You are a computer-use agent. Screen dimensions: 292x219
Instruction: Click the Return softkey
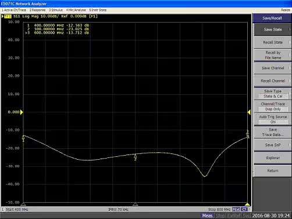pyautogui.click(x=273, y=171)
